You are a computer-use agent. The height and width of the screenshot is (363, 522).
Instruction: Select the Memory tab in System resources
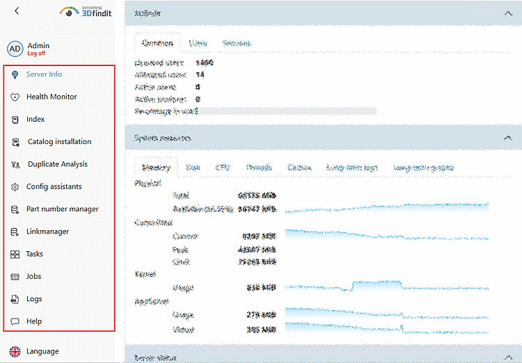[x=156, y=168]
